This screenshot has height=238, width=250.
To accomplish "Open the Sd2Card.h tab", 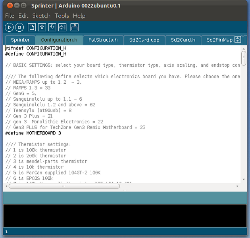I will 183,40.
